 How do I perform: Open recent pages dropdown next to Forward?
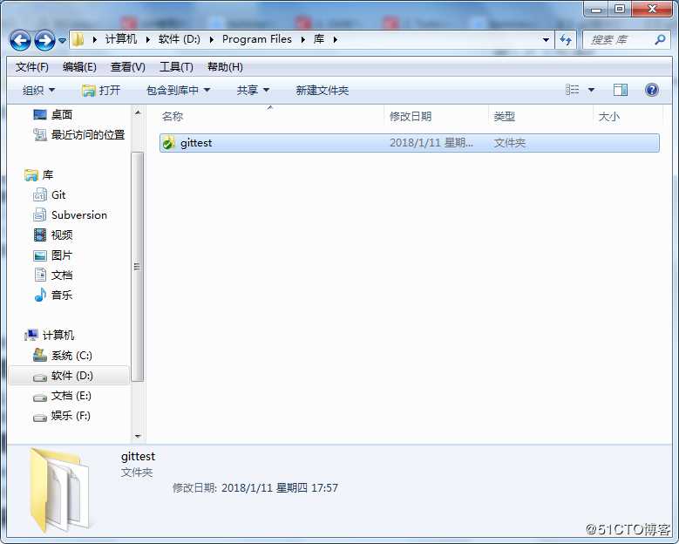(x=63, y=40)
